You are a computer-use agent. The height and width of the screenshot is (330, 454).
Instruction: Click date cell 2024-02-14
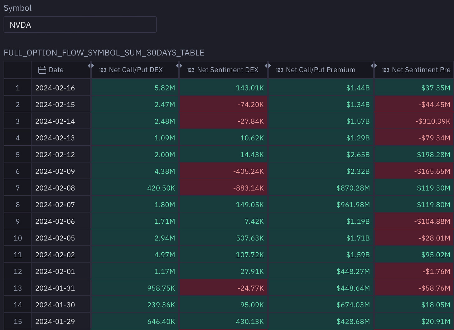pyautogui.click(x=61, y=121)
